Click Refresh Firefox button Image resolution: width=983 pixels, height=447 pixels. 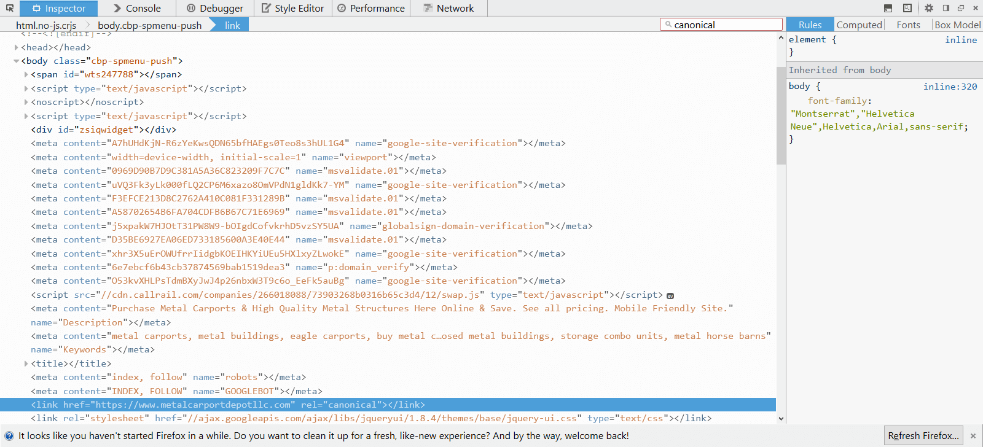coord(923,436)
